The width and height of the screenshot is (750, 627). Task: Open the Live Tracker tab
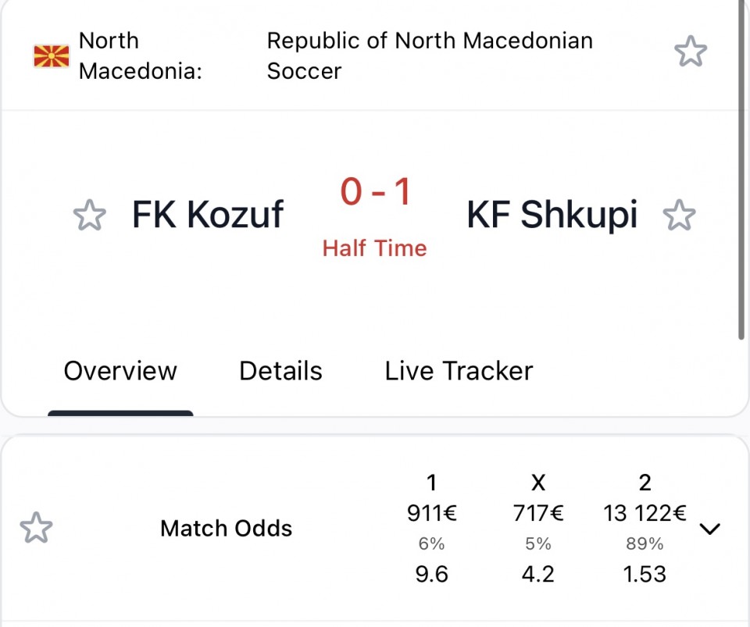pyautogui.click(x=459, y=372)
